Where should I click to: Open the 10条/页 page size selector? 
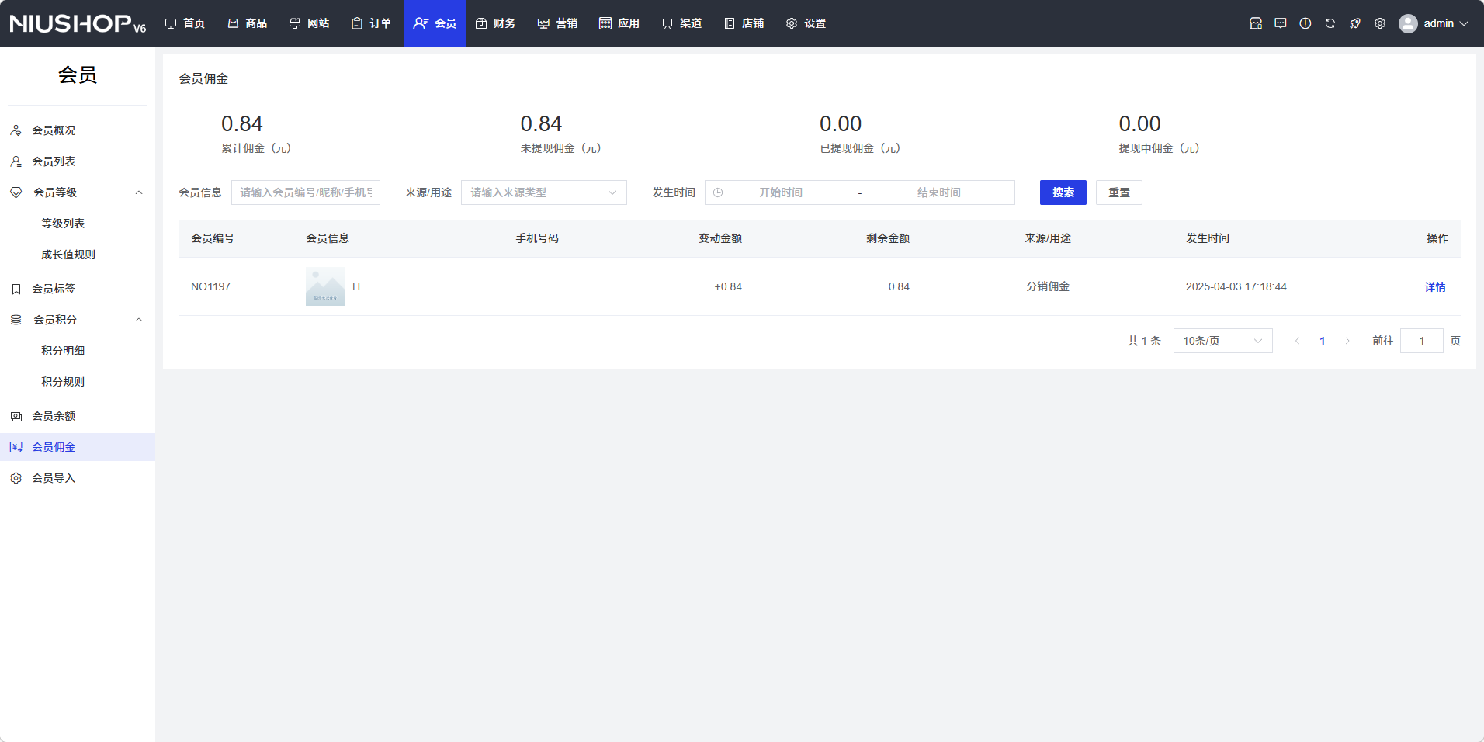[1222, 341]
